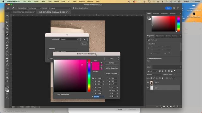Click the hex color input field
The image size is (202, 113).
(99, 97)
